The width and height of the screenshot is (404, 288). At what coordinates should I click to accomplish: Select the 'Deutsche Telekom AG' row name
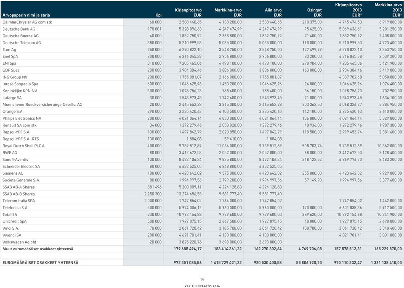tap(22, 43)
